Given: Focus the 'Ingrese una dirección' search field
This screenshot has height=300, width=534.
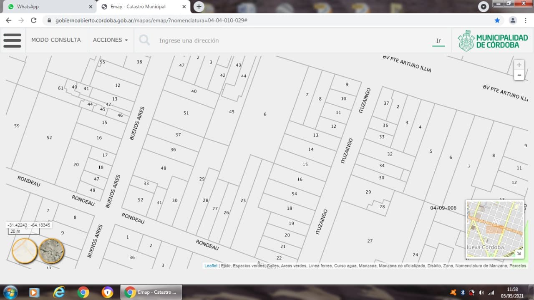Looking at the screenshot, I should (x=292, y=40).
